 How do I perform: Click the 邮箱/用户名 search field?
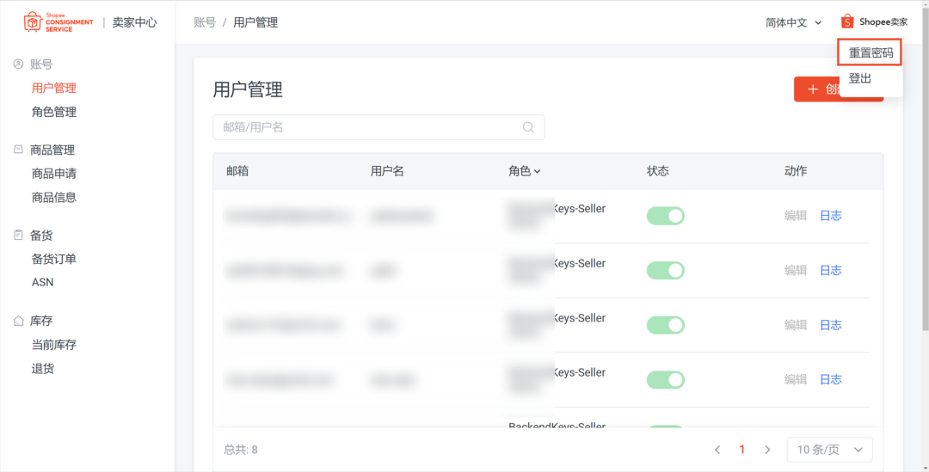point(370,127)
